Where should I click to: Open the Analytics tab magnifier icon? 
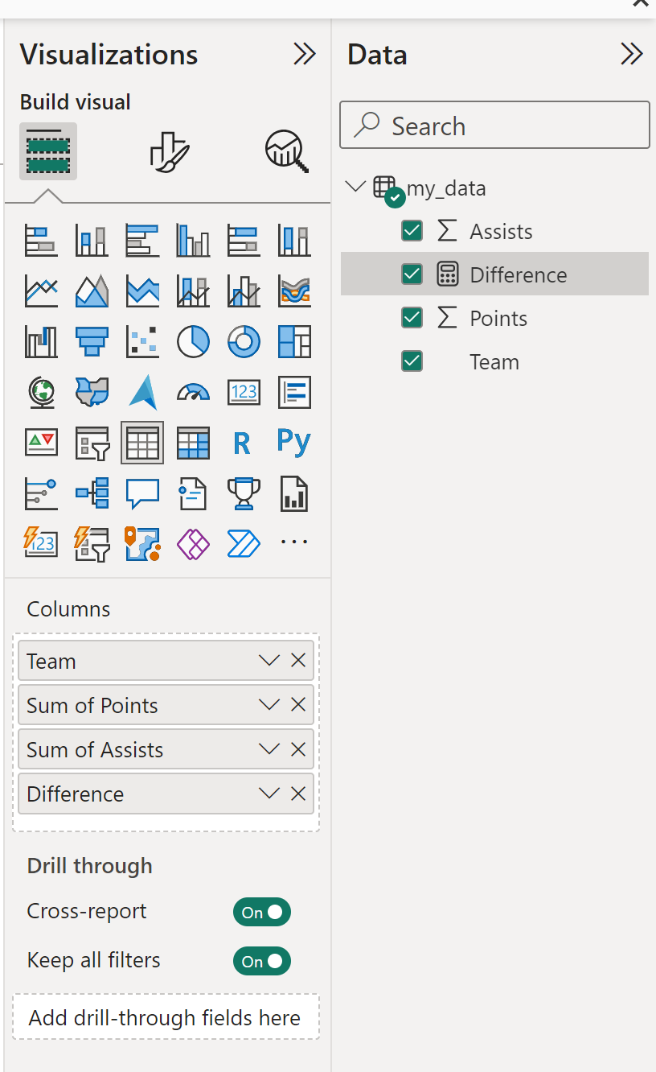[x=287, y=151]
